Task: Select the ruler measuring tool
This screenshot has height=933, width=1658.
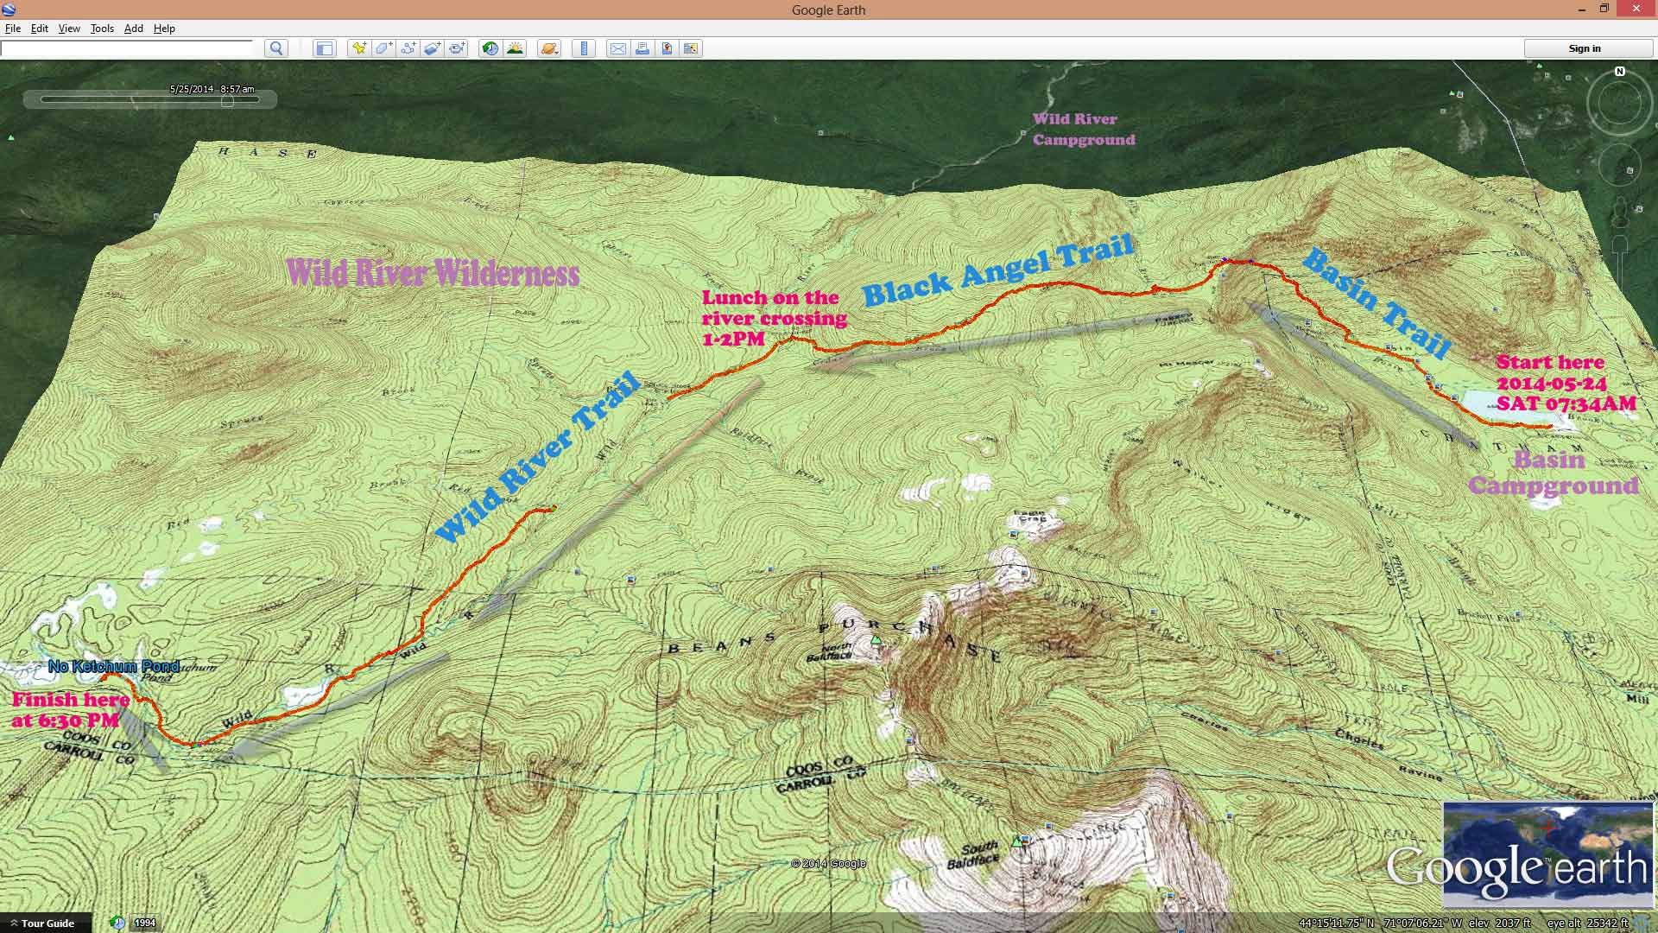Action: pos(584,48)
